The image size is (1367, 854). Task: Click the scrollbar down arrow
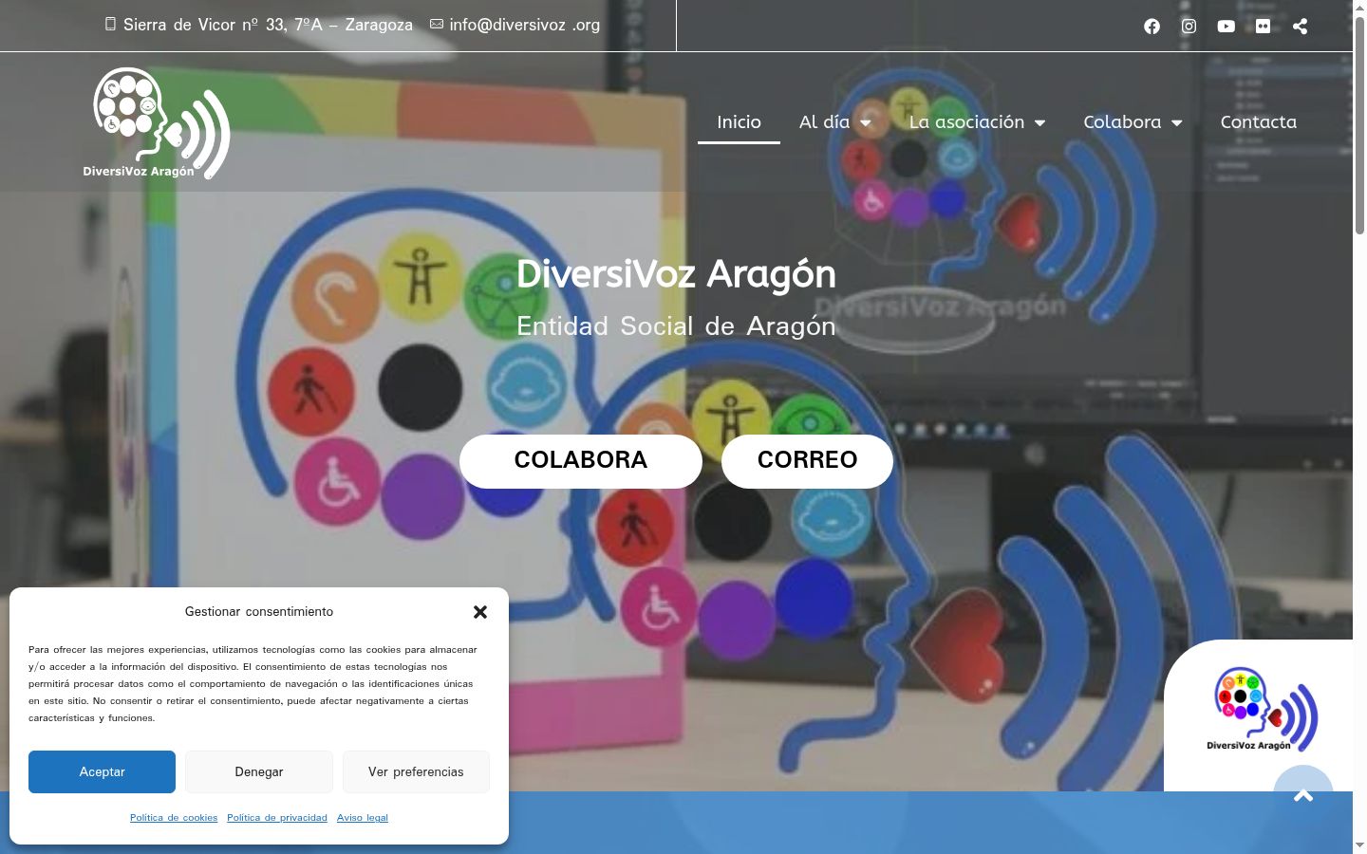click(1359, 845)
